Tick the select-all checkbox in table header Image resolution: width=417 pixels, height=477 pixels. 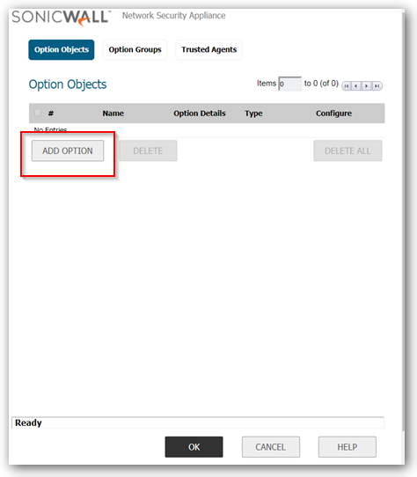[x=38, y=114]
